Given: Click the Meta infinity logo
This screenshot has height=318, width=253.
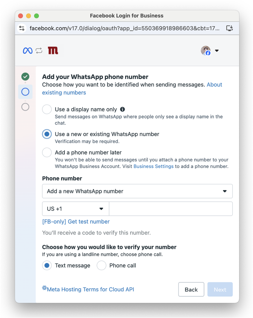Looking at the screenshot, I should click(x=27, y=50).
